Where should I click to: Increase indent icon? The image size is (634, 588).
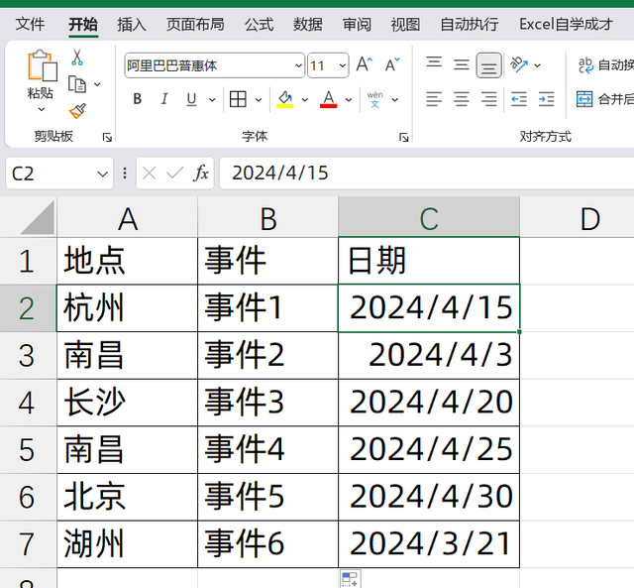pyautogui.click(x=546, y=99)
